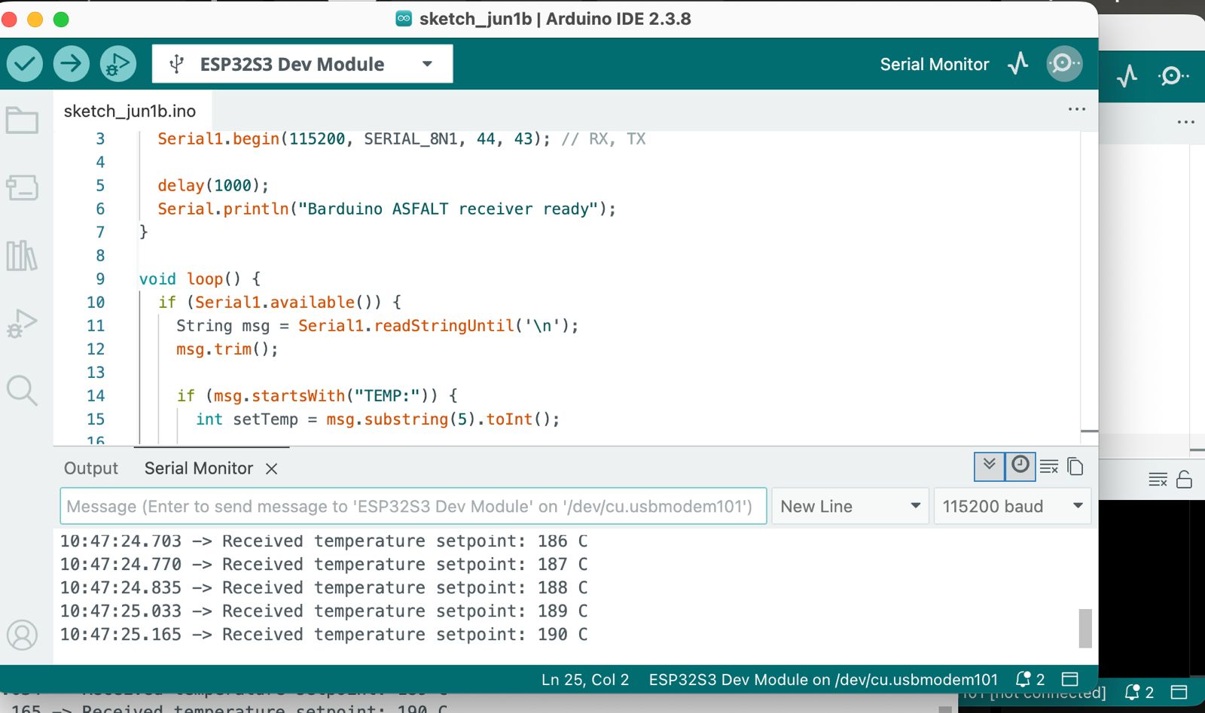Image resolution: width=1205 pixels, height=713 pixels.
Task: Click Serial Monitor icon in background window
Action: click(1173, 76)
